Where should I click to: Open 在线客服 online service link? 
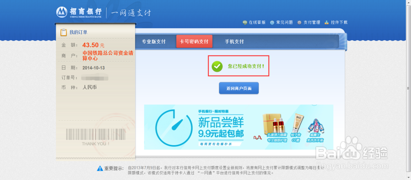pyautogui.click(x=257, y=23)
